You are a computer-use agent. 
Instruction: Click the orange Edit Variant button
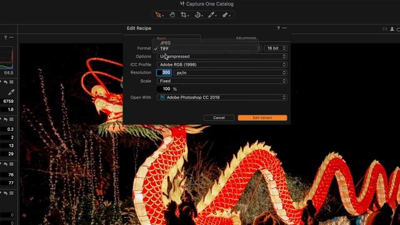click(x=262, y=117)
